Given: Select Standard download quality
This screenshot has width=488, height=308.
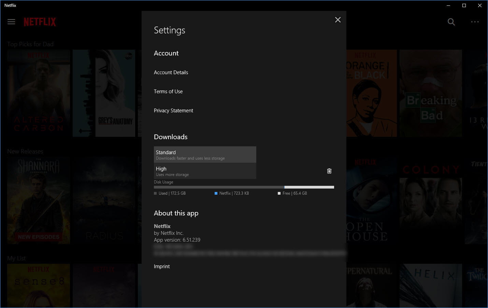Looking at the screenshot, I should [x=205, y=155].
